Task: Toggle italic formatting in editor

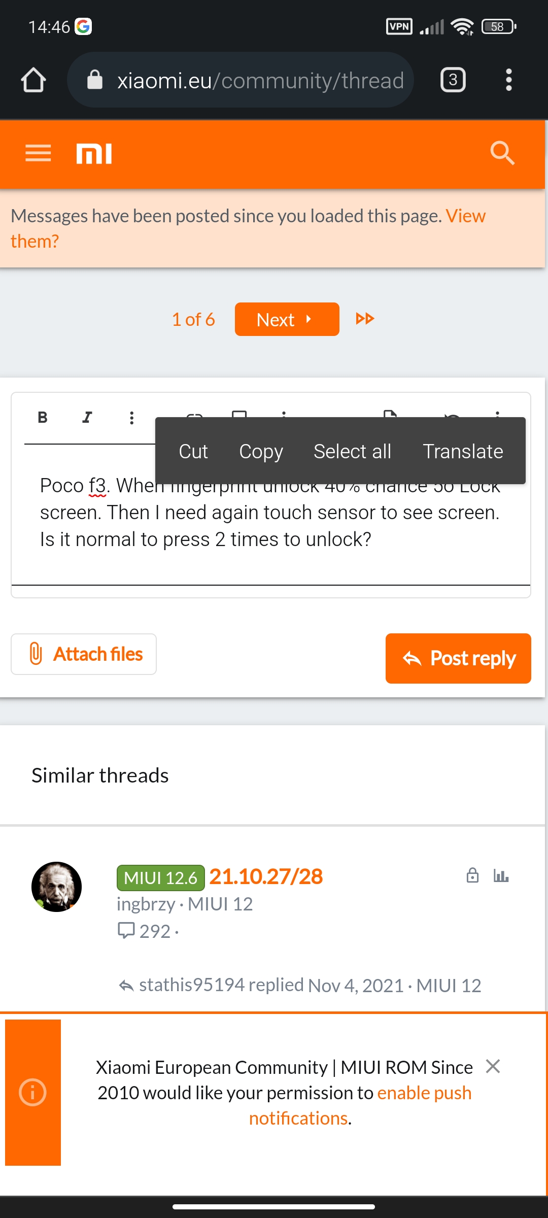Action: coord(87,418)
